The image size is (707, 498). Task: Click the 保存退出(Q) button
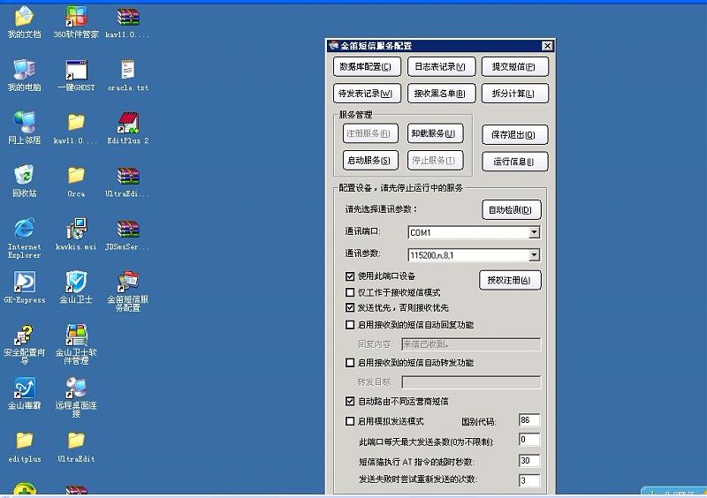coord(514,135)
